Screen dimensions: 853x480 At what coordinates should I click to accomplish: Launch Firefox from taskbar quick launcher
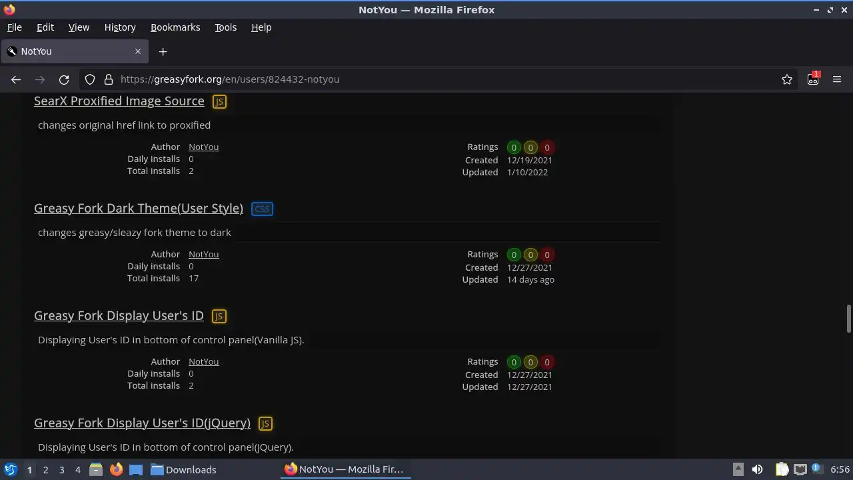point(116,469)
